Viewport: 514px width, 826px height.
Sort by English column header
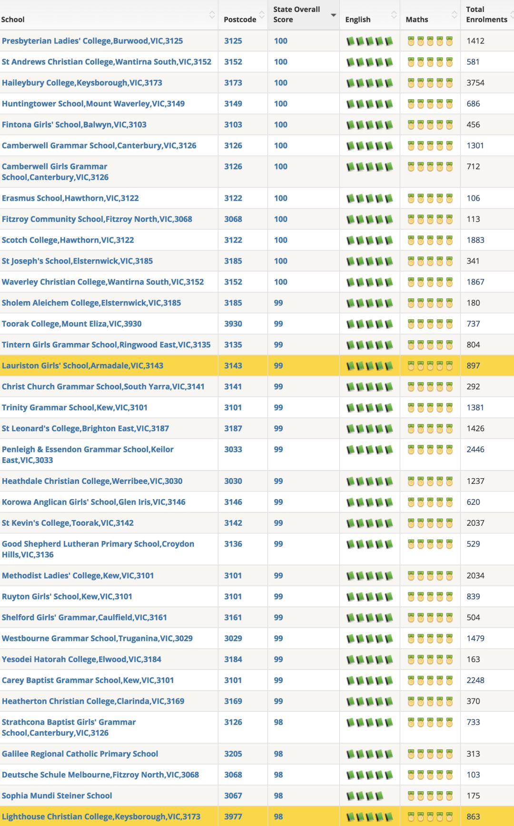[369, 15]
